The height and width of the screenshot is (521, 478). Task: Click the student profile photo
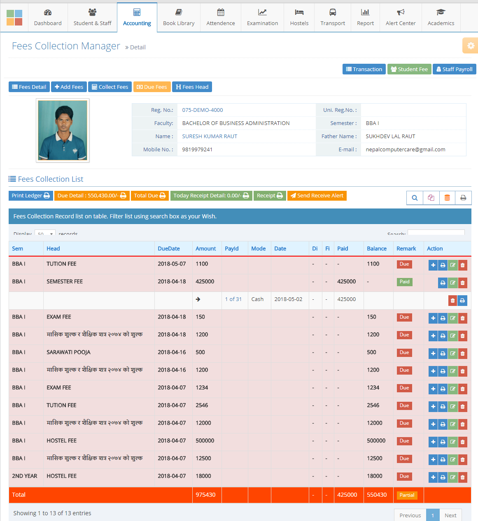(x=63, y=130)
